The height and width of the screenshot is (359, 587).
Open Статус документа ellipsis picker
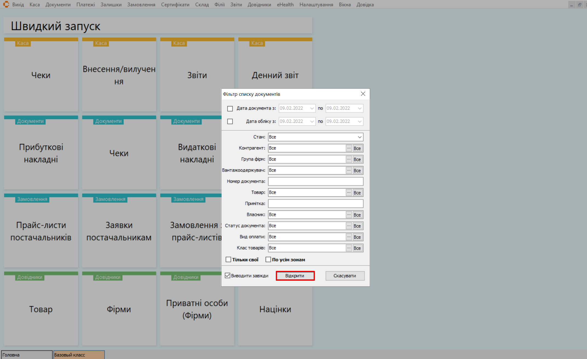pyautogui.click(x=348, y=226)
